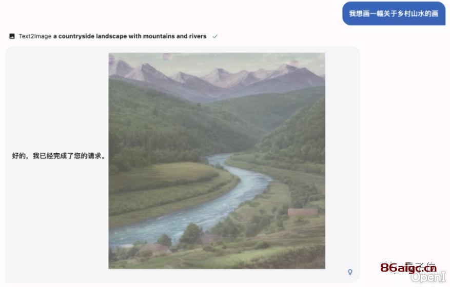Screen dimensions: 450x287
Task: Click the lightbulb icon in the response card
Action: coord(350,272)
